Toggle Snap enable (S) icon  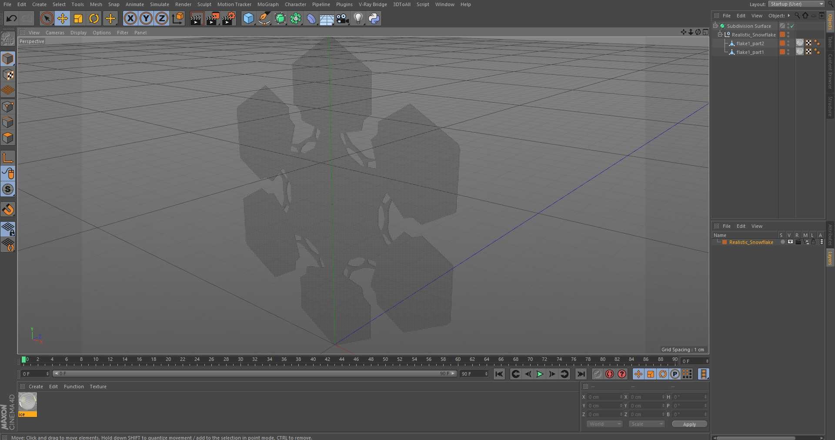click(x=8, y=189)
